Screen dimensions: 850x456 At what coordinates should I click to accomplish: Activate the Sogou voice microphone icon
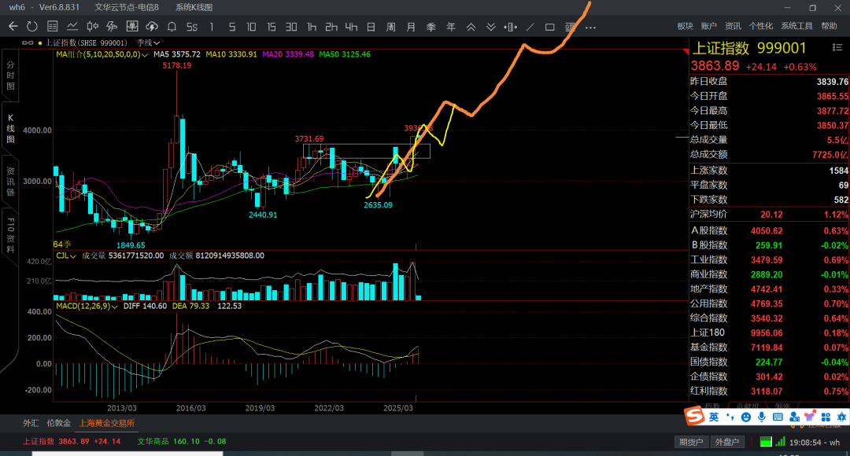coord(762,417)
